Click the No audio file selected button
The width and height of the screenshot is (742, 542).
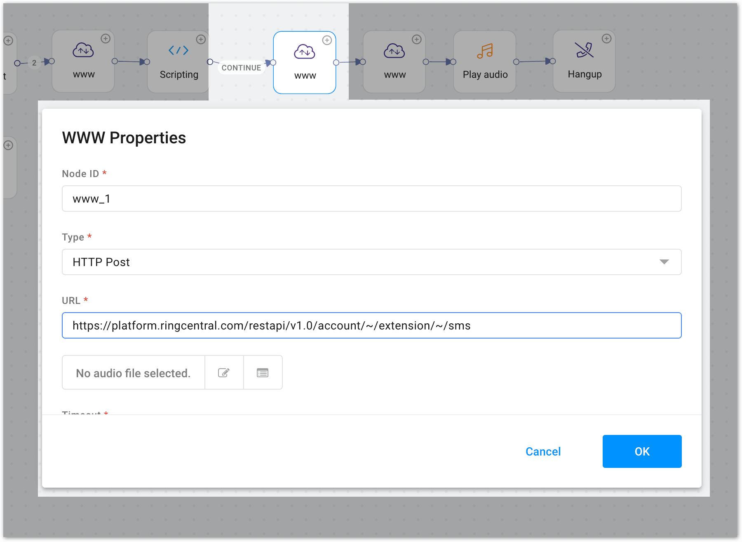tap(133, 372)
